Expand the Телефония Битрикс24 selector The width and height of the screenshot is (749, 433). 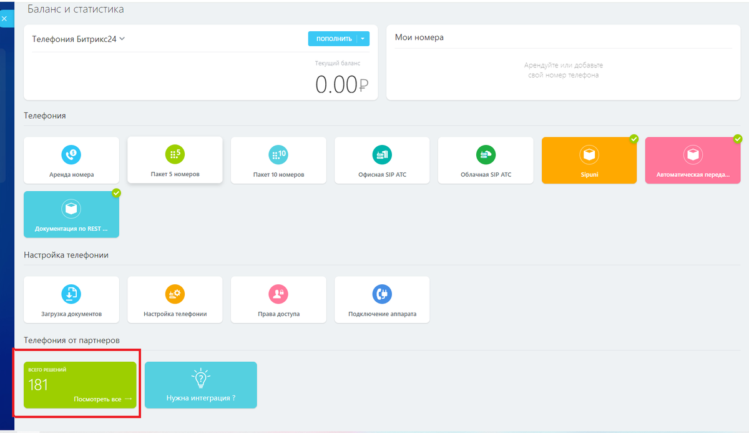(x=78, y=38)
